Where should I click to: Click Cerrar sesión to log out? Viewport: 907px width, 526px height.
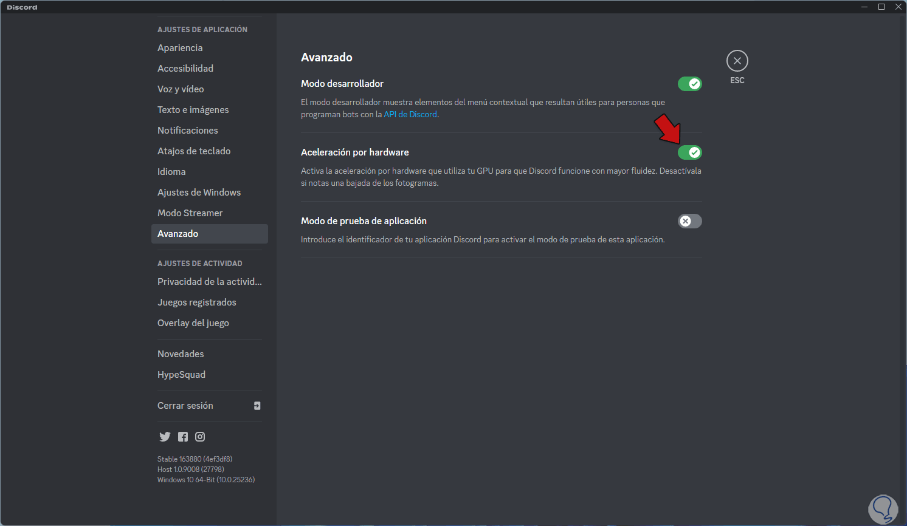tap(185, 406)
